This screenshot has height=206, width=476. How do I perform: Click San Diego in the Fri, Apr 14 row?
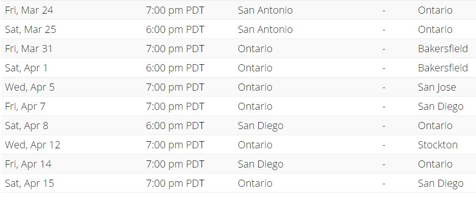click(x=260, y=164)
